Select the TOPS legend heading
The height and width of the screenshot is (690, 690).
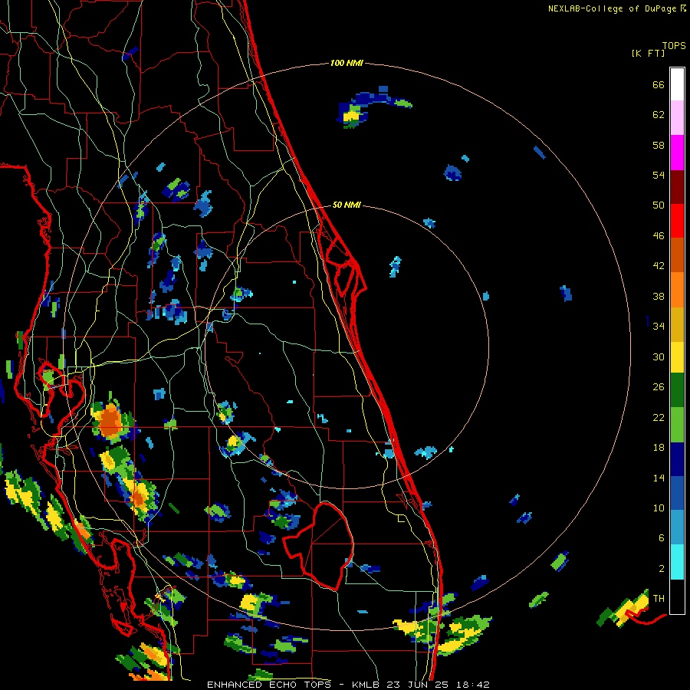pyautogui.click(x=674, y=46)
